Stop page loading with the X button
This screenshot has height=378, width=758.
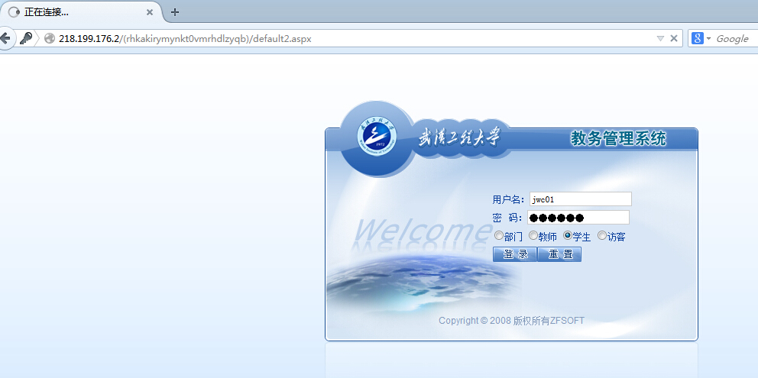click(x=673, y=39)
